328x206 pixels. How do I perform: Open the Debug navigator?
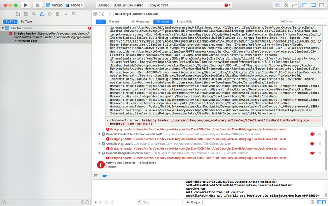click(58, 14)
